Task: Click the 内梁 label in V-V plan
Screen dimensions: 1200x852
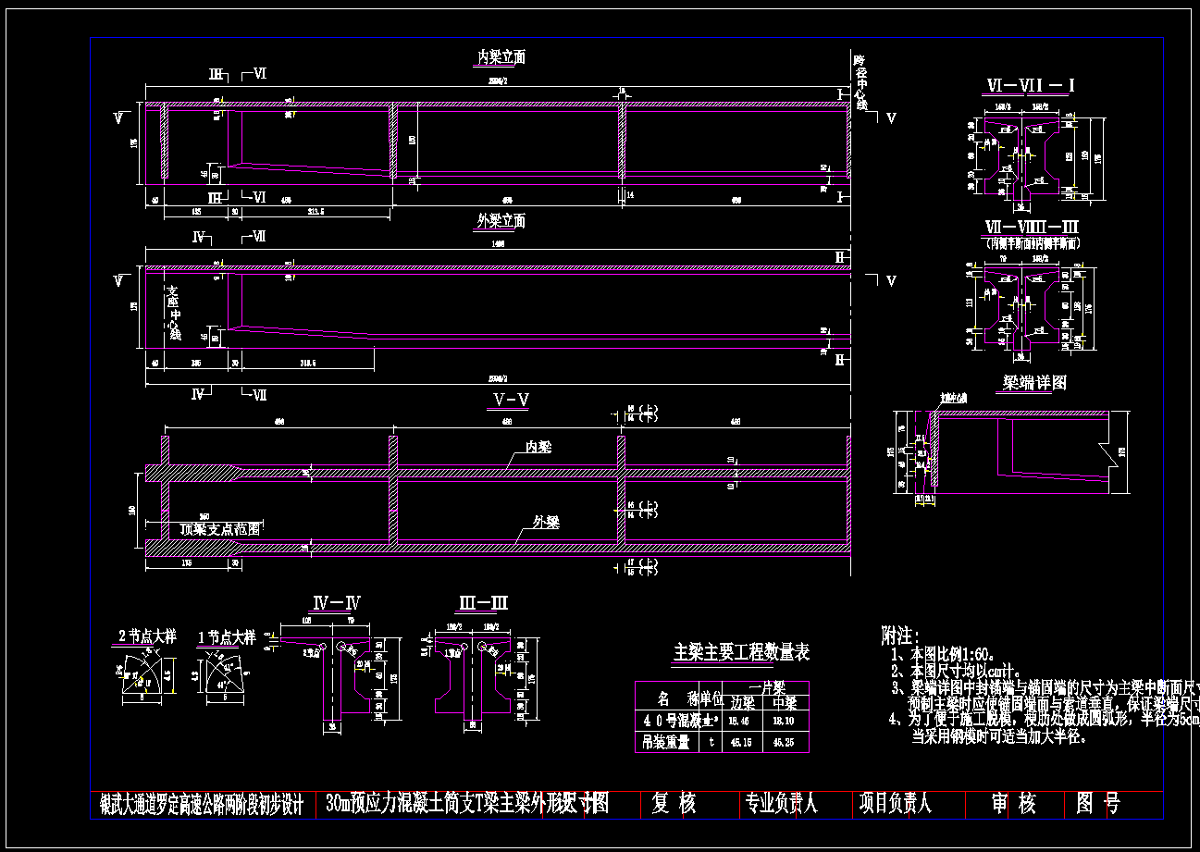Action: coord(538,447)
